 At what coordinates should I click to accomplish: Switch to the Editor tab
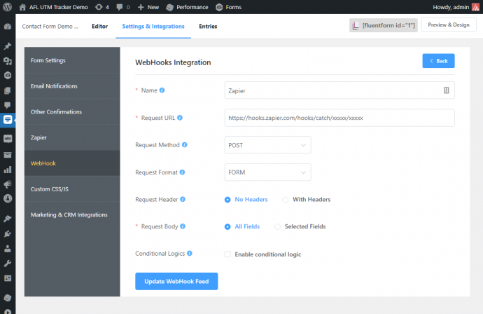click(99, 26)
